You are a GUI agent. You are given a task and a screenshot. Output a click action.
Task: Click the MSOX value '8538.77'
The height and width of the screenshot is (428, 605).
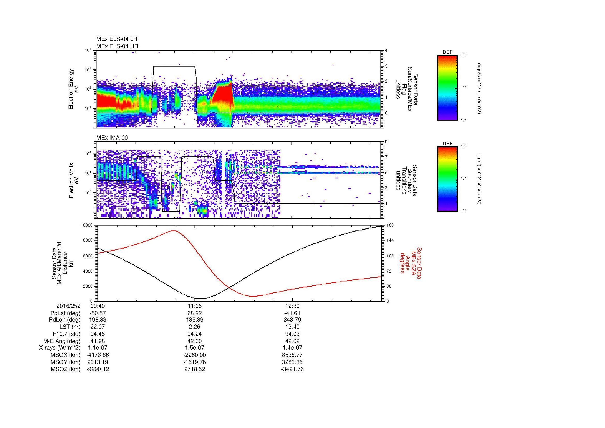click(292, 355)
